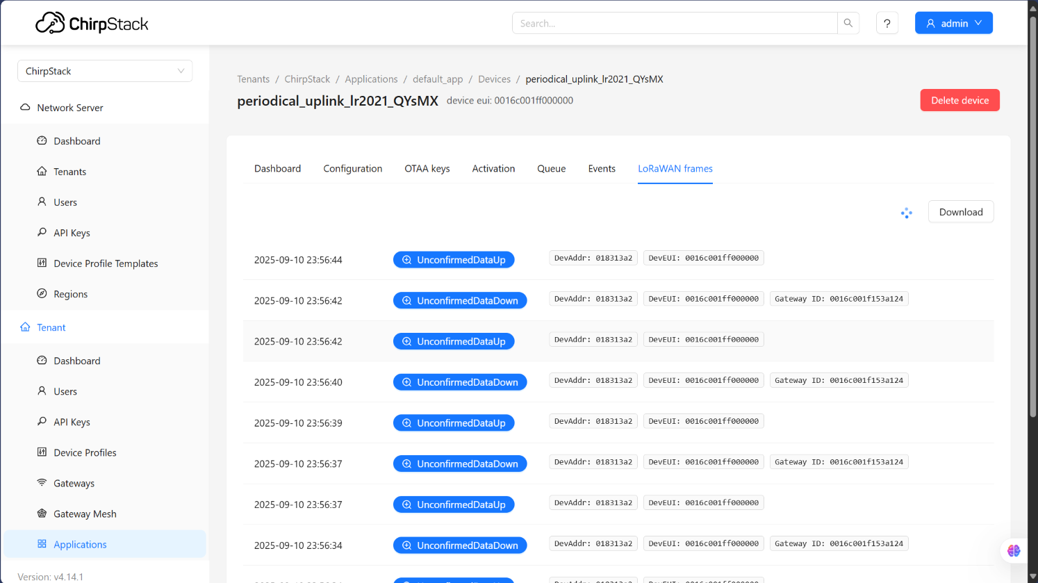Viewport: 1038px width, 583px height.
Task: Click into the Search field
Action: (675, 23)
